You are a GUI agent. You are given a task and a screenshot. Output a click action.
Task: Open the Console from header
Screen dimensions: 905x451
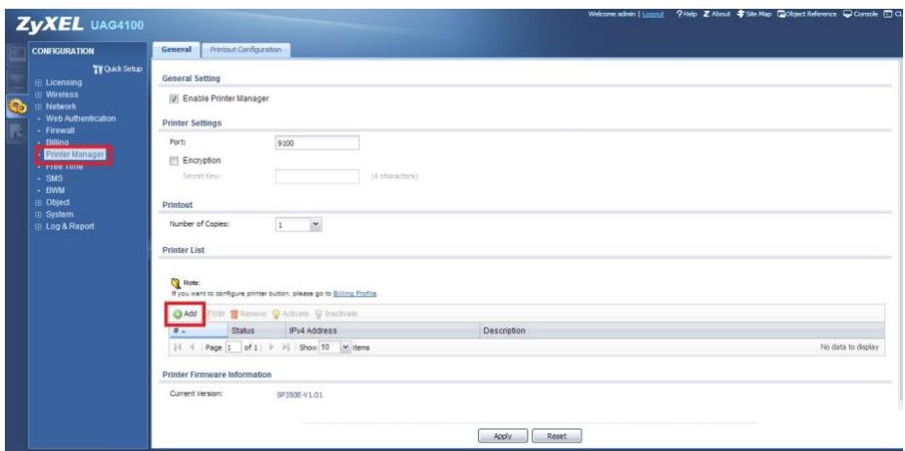861,14
